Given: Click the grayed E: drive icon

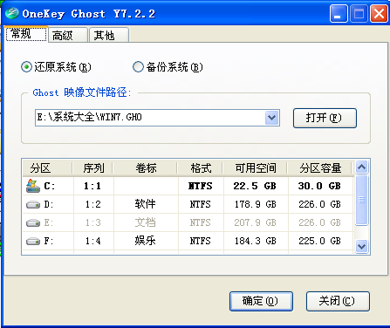Looking at the screenshot, I should pyautogui.click(x=33, y=223).
